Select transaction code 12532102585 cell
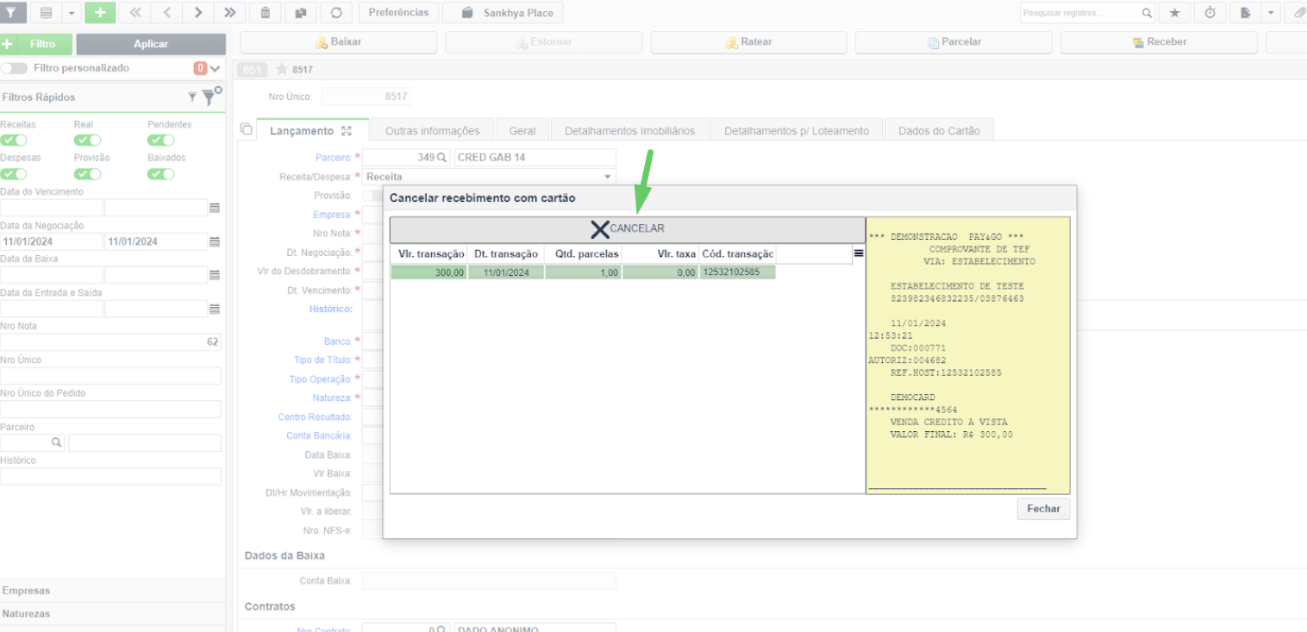The width and height of the screenshot is (1307, 632). tap(737, 272)
